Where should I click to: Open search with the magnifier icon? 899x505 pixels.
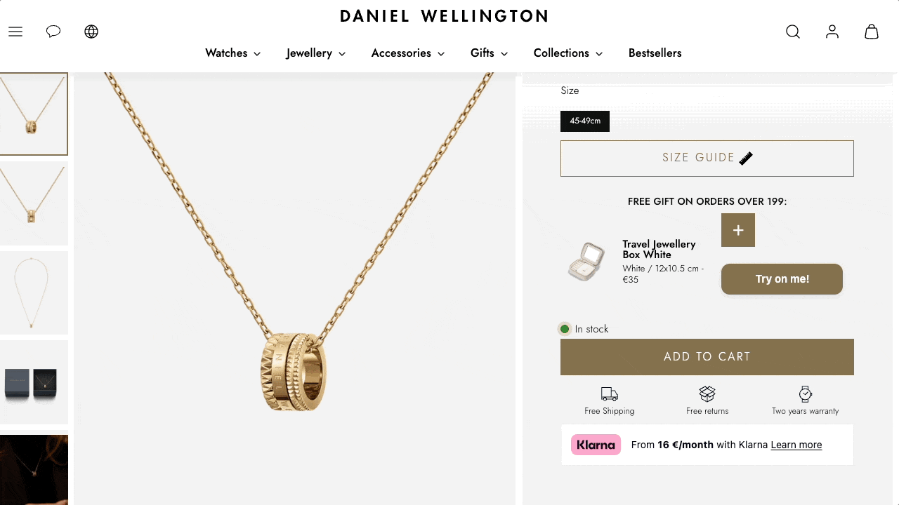click(793, 32)
